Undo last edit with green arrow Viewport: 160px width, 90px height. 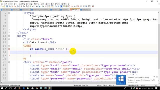point(30,6)
